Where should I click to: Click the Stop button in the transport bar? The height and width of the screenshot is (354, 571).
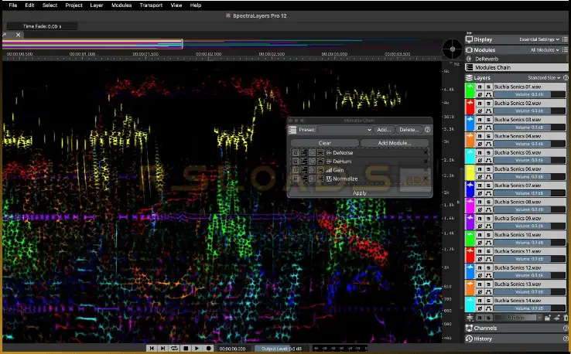[186, 349]
